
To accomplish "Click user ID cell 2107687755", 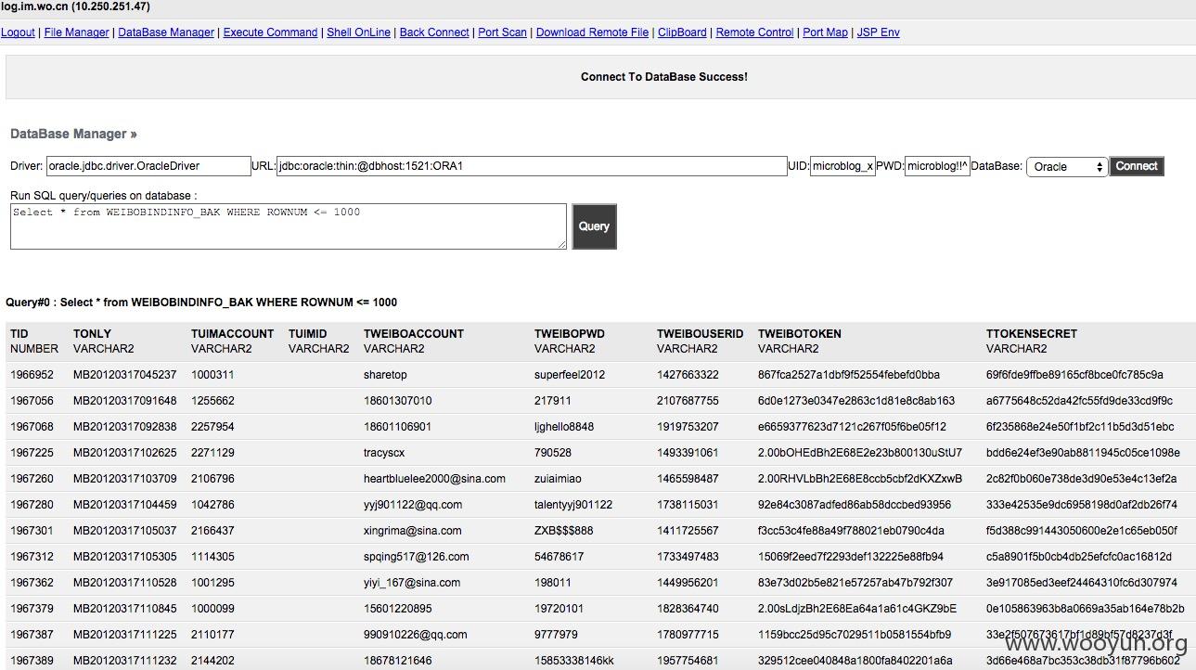I will pyautogui.click(x=688, y=401).
